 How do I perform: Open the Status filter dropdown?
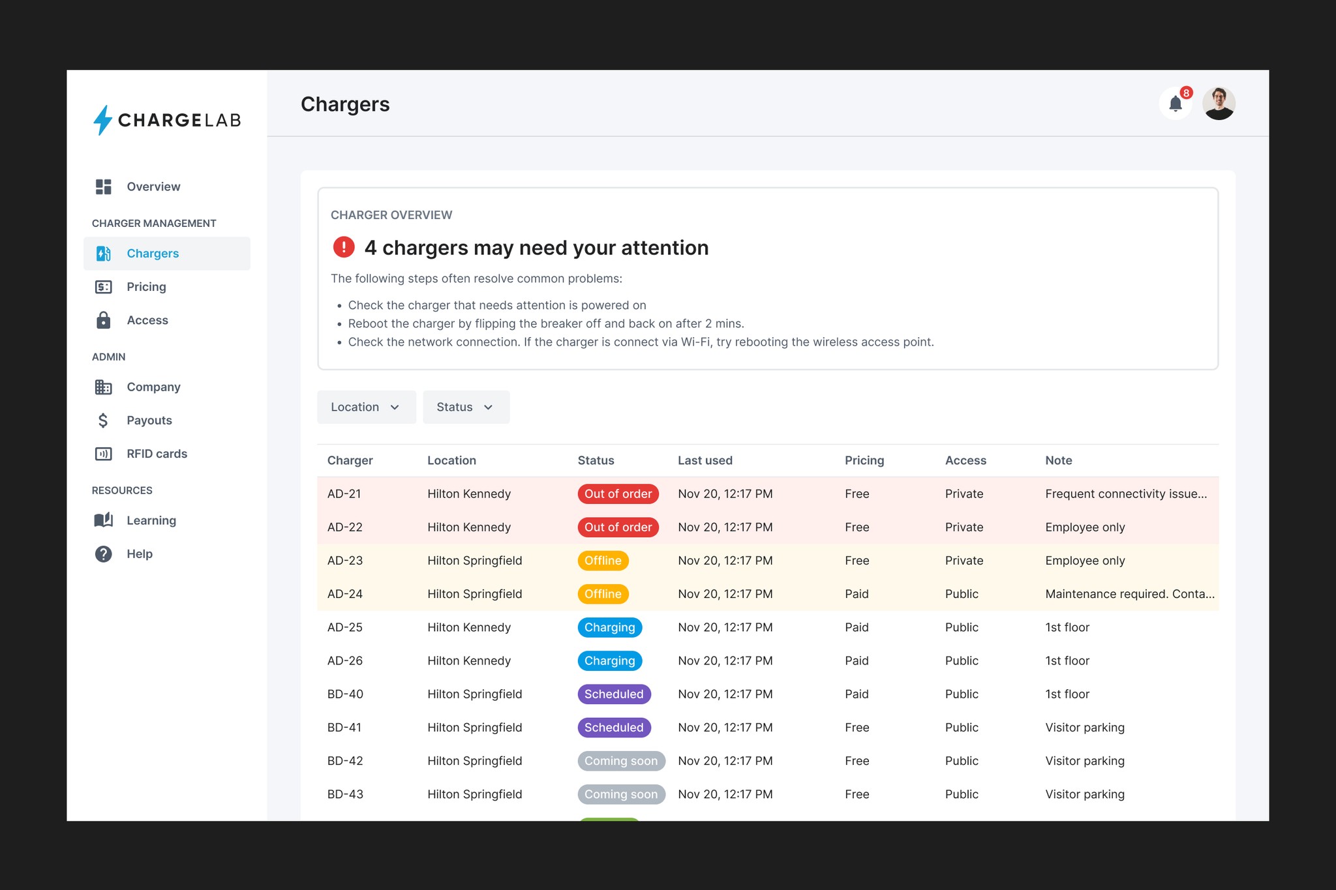point(466,407)
